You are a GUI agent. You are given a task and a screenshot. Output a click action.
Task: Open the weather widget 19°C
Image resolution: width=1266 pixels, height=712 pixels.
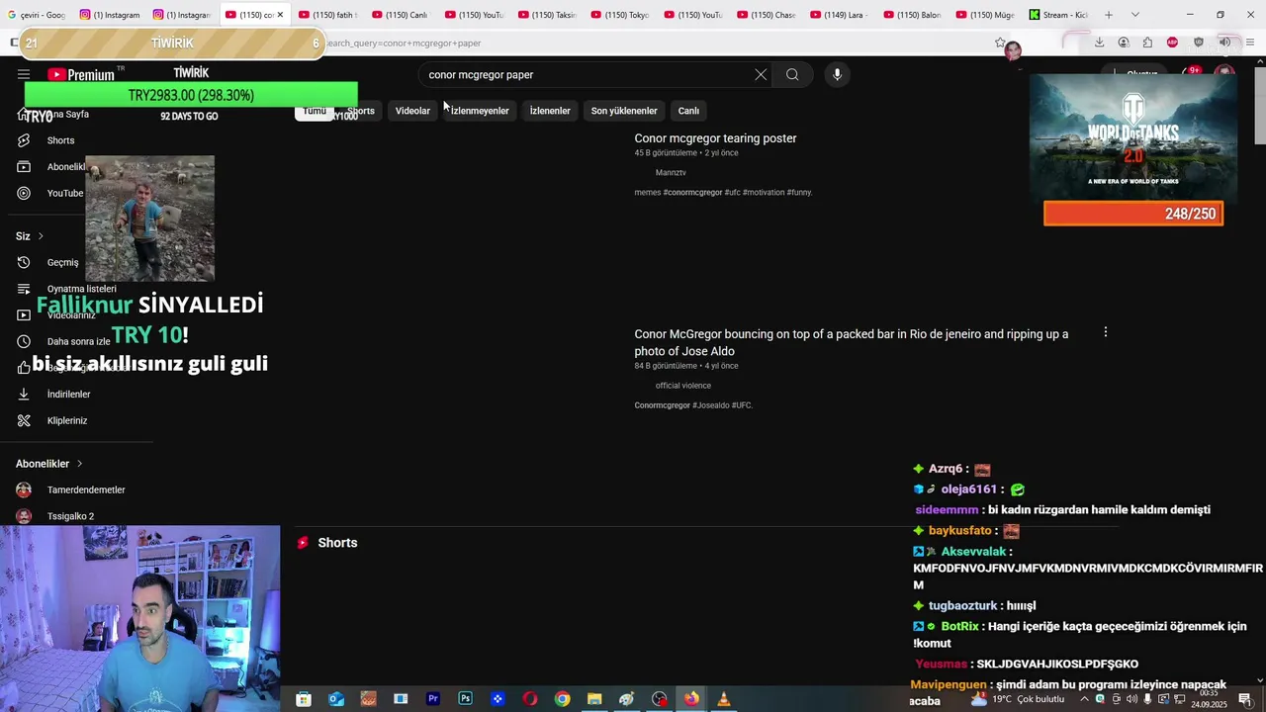click(1018, 699)
